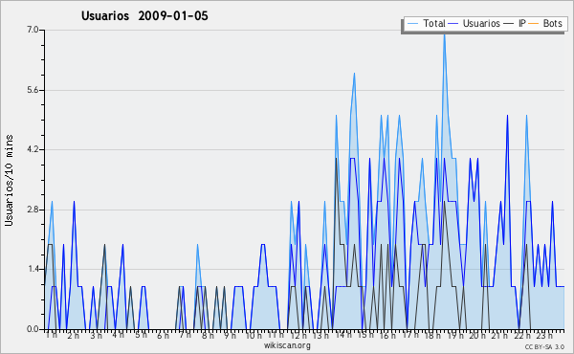Click the '19 h' x-axis label

coord(455,336)
